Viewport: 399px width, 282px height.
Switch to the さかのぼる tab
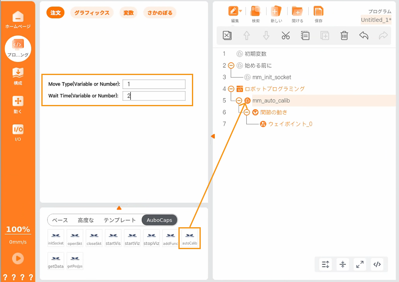(160, 13)
